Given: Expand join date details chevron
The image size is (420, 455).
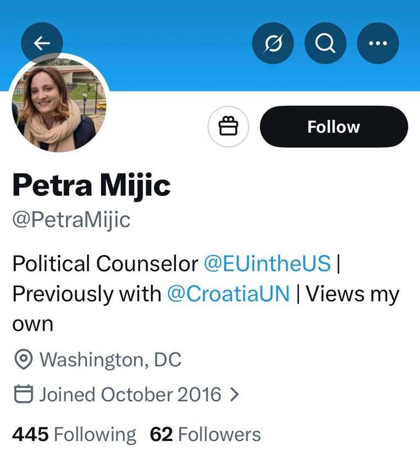Looking at the screenshot, I should (234, 394).
